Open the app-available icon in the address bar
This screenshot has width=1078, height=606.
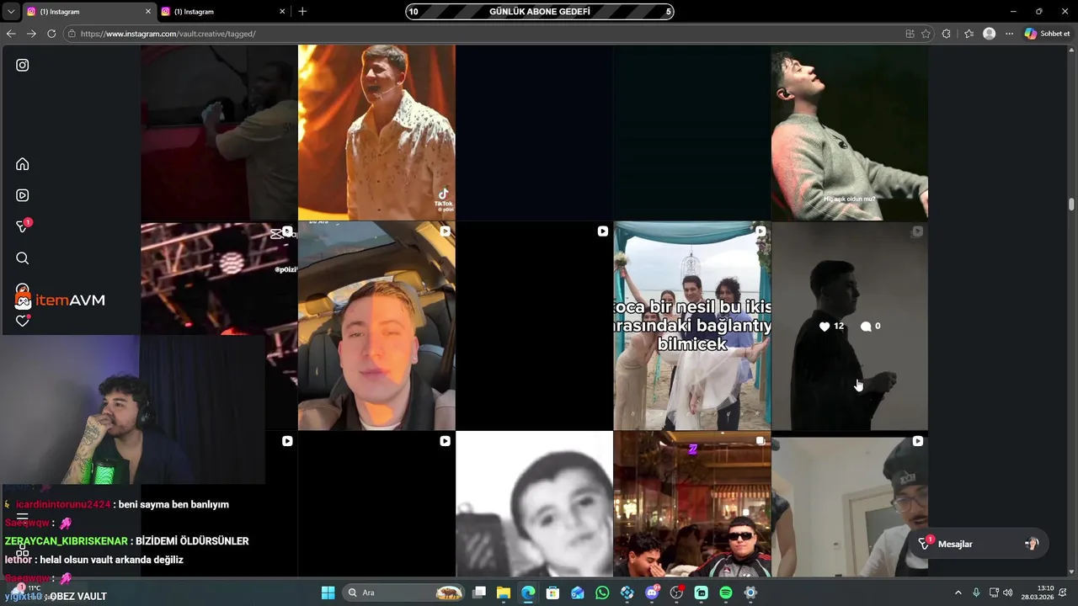[910, 34]
